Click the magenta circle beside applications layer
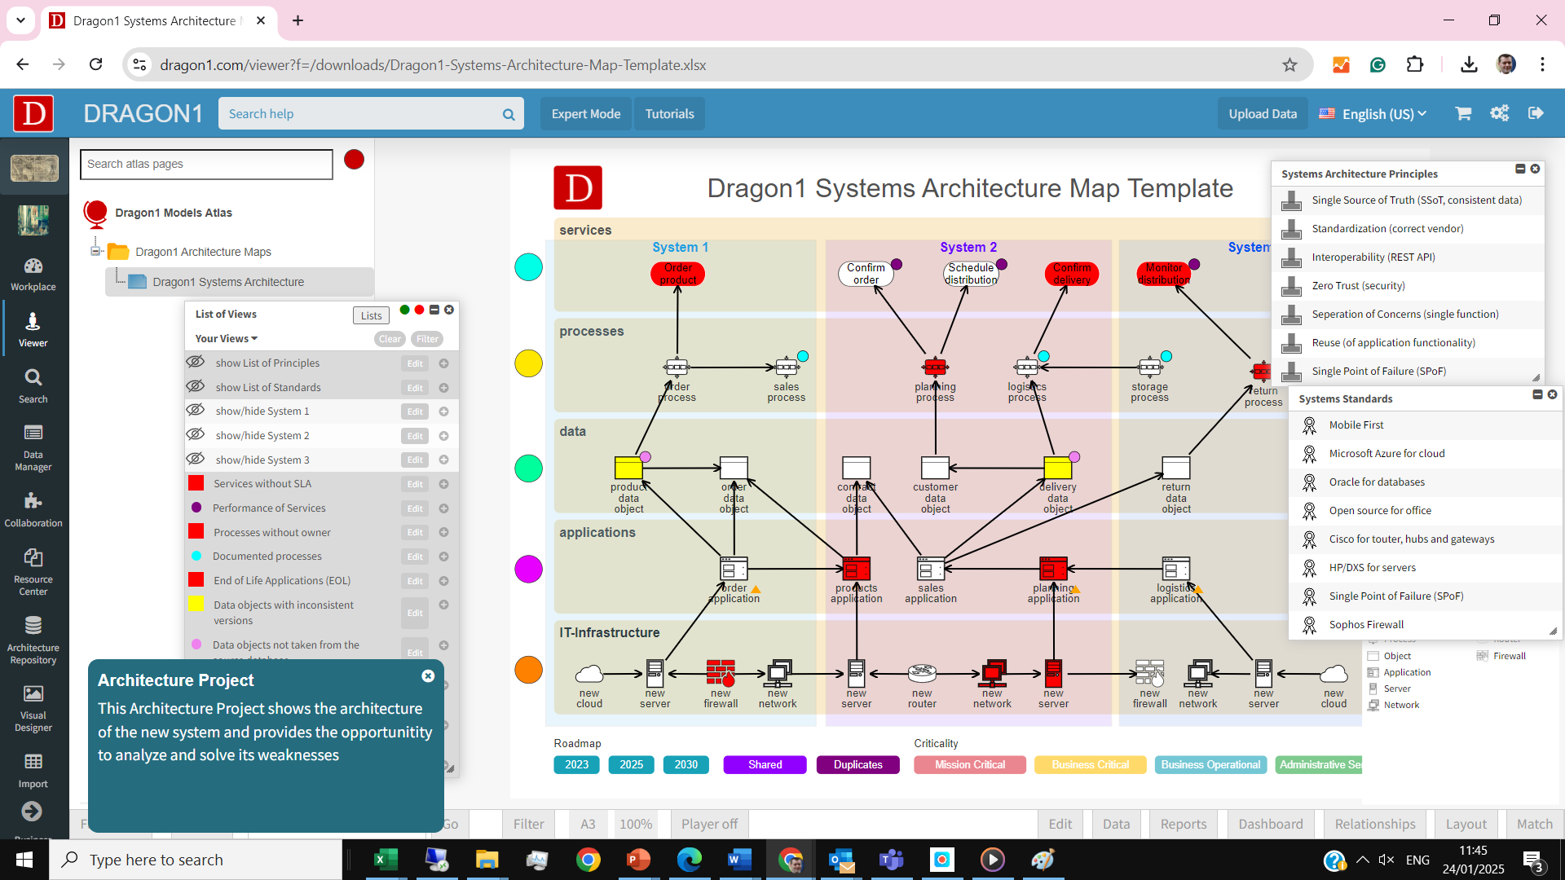The image size is (1565, 880). pyautogui.click(x=528, y=569)
